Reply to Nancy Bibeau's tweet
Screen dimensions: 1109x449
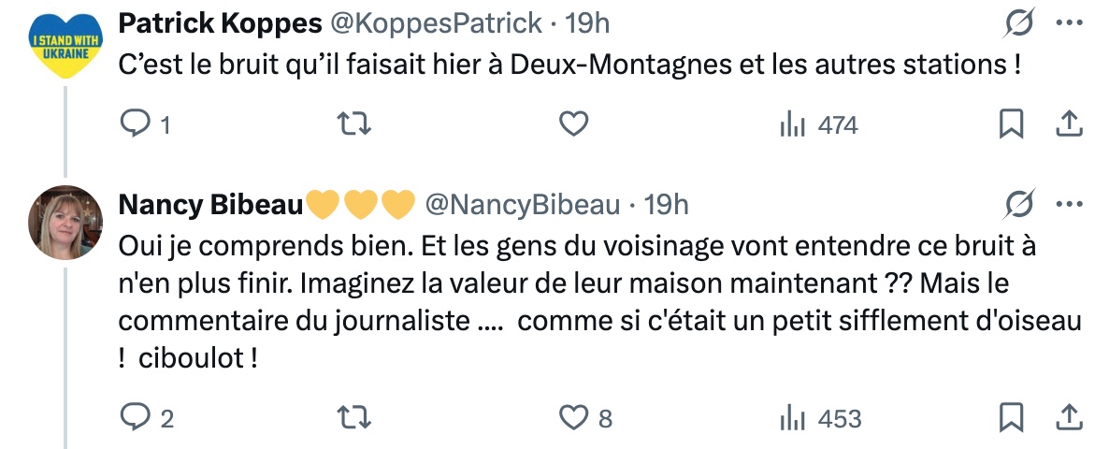click(x=137, y=417)
